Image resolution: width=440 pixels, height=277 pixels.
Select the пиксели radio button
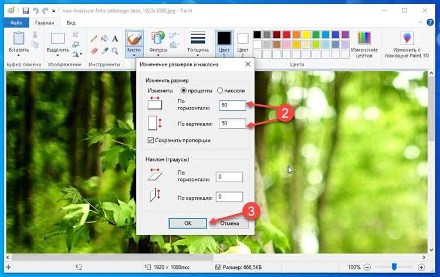point(220,90)
